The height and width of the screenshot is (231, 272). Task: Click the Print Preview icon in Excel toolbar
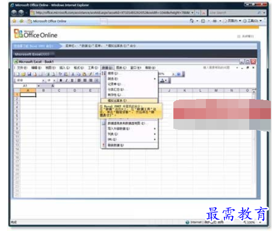(53, 74)
